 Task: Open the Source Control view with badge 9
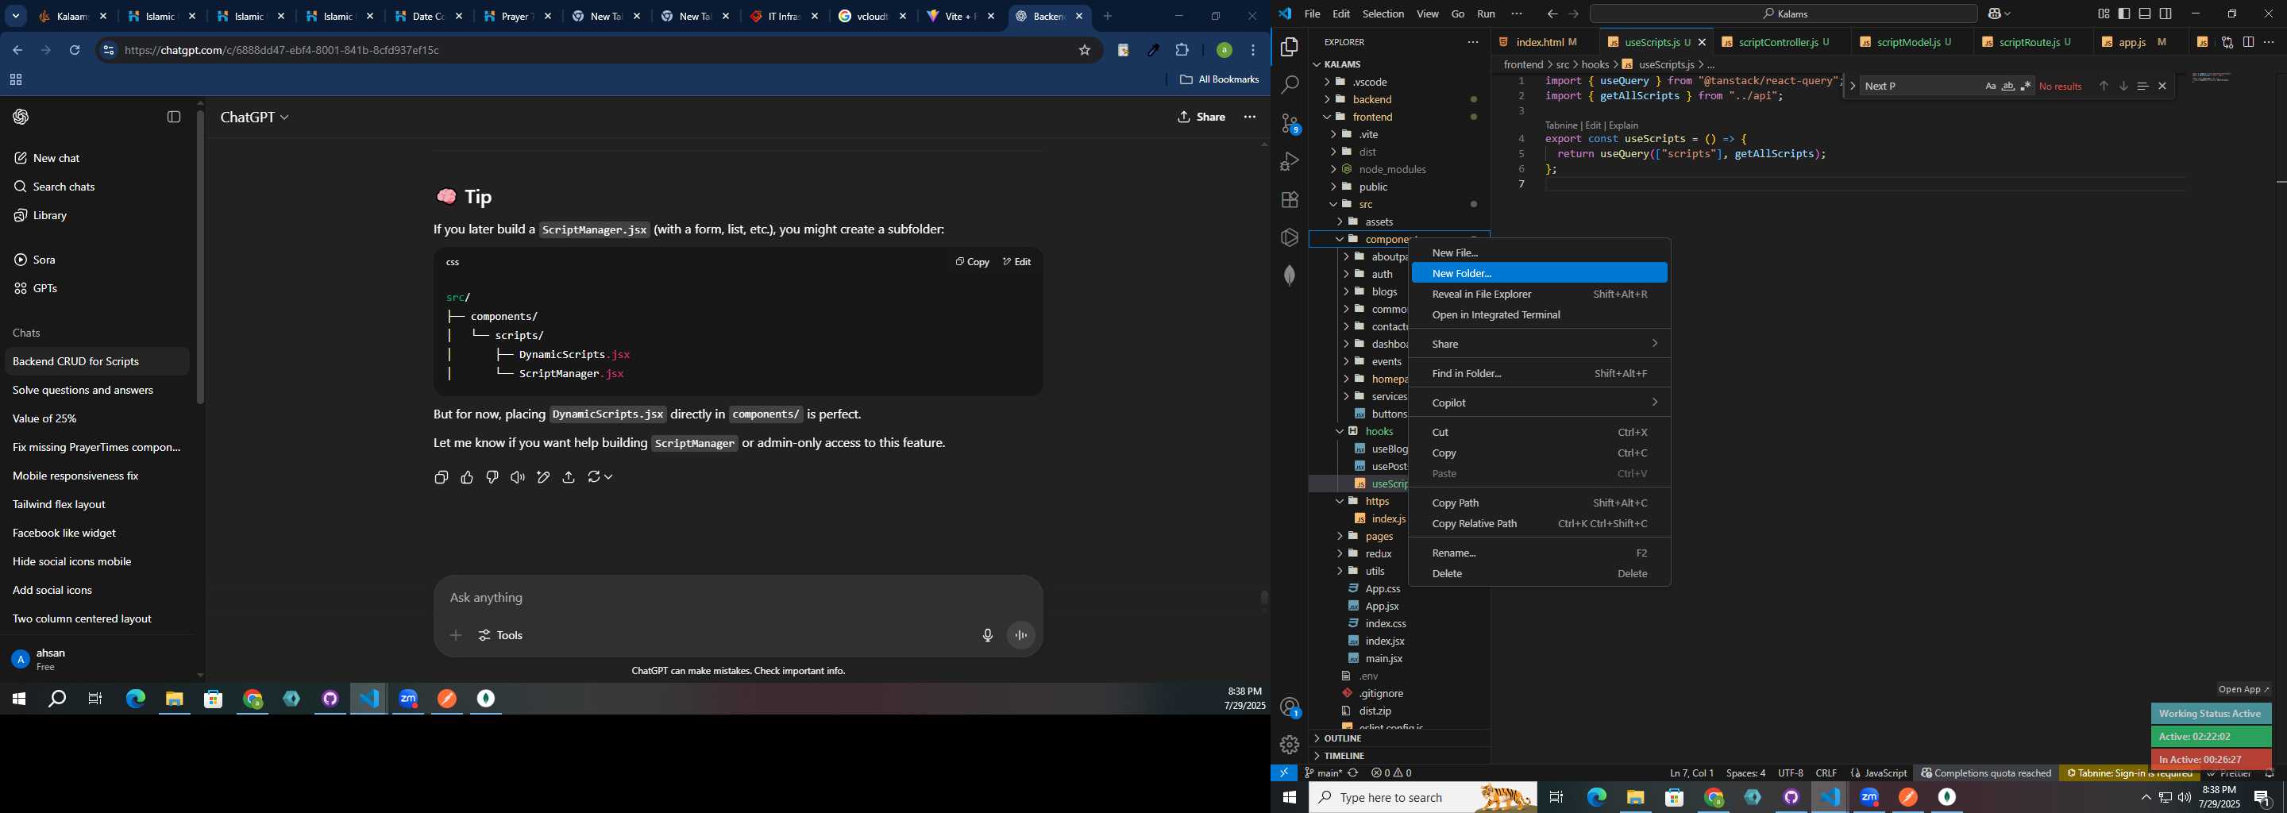pos(1289,123)
